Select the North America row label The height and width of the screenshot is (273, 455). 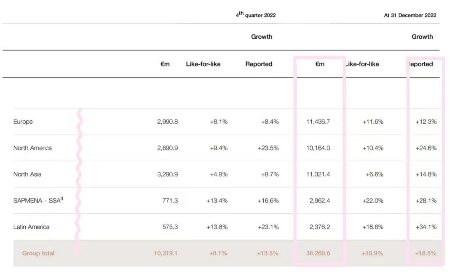(x=32, y=148)
